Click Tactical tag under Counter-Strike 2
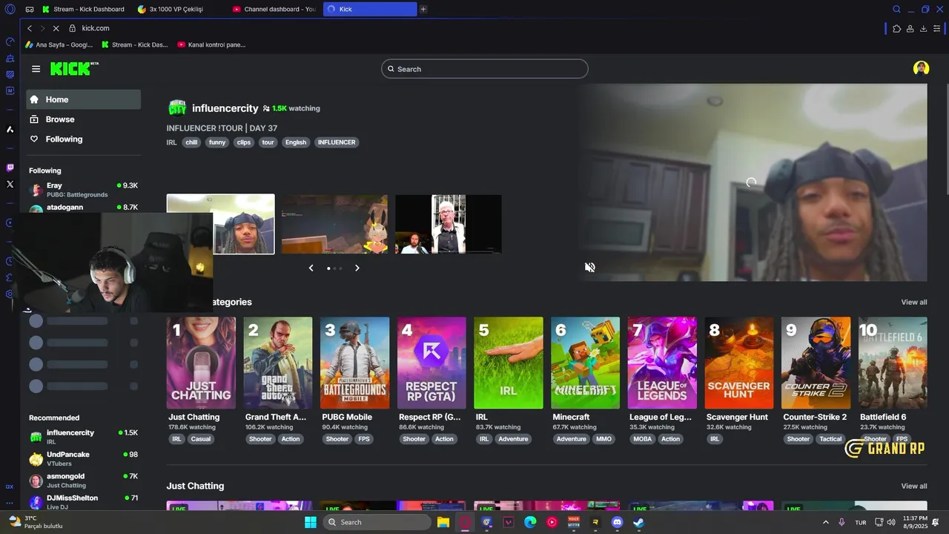Image resolution: width=949 pixels, height=534 pixels. click(x=830, y=439)
